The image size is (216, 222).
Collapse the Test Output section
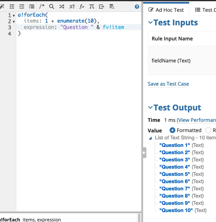click(x=150, y=108)
